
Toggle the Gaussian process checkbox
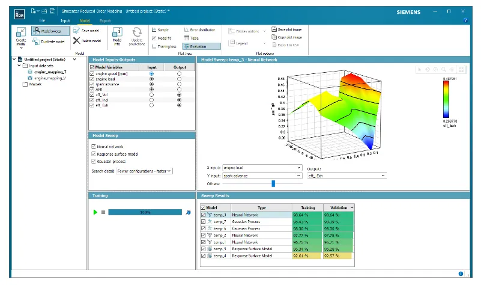94,161
